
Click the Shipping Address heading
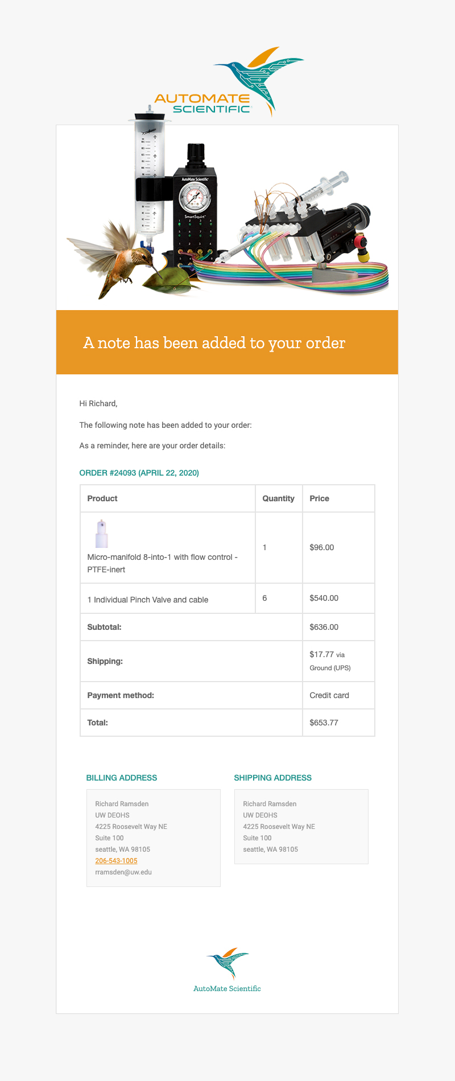tap(273, 778)
